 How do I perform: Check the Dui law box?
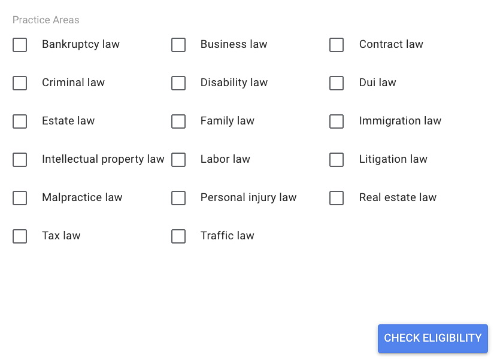337,83
